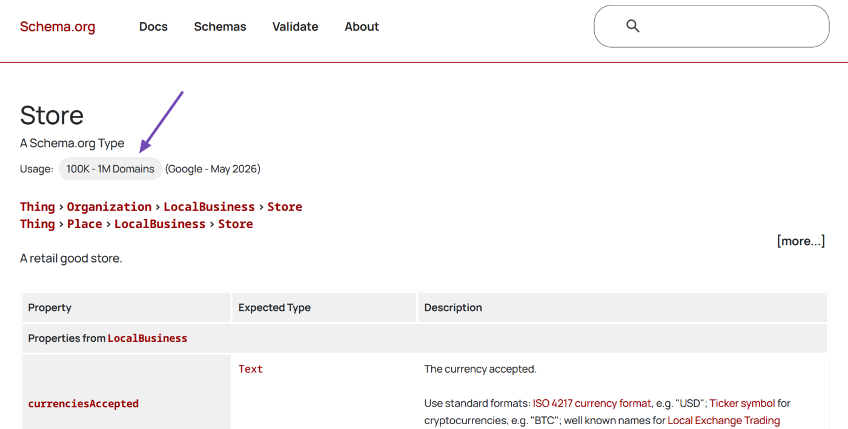Open the Schemas menu item
848x429 pixels.
(x=220, y=27)
